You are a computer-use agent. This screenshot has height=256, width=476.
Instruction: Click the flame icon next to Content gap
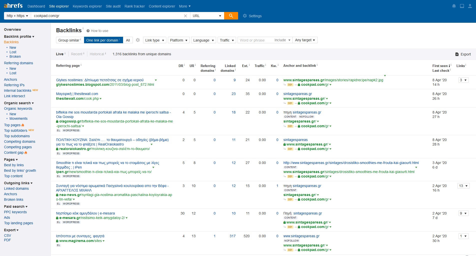[26, 152]
